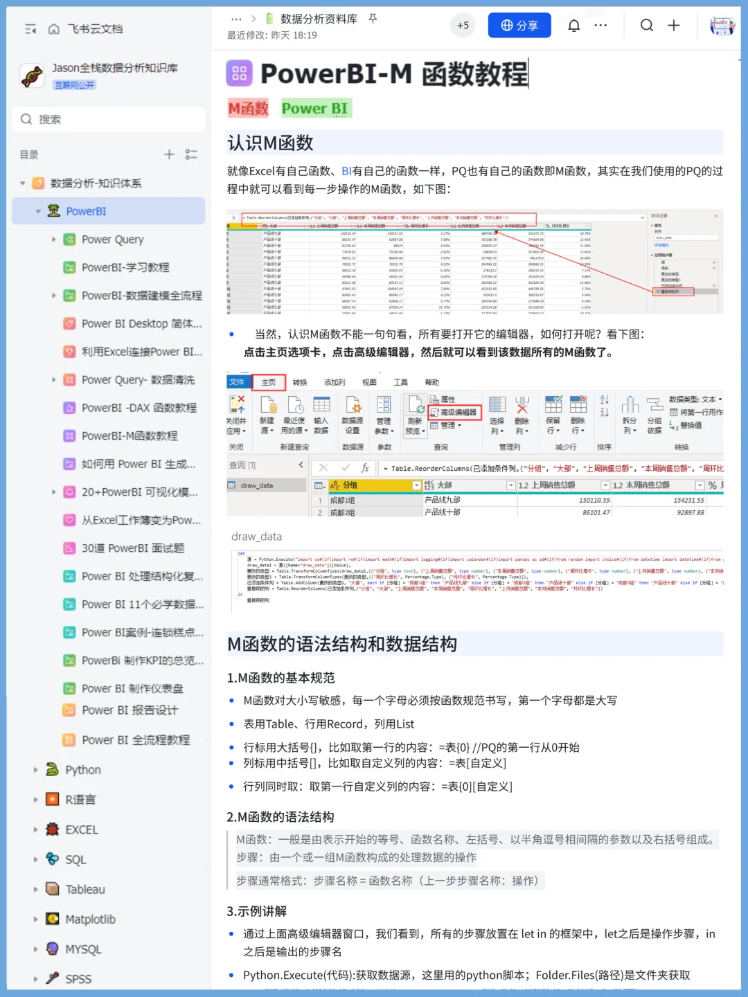
Task: Click the Matplotlib icon
Action: pyautogui.click(x=52, y=919)
